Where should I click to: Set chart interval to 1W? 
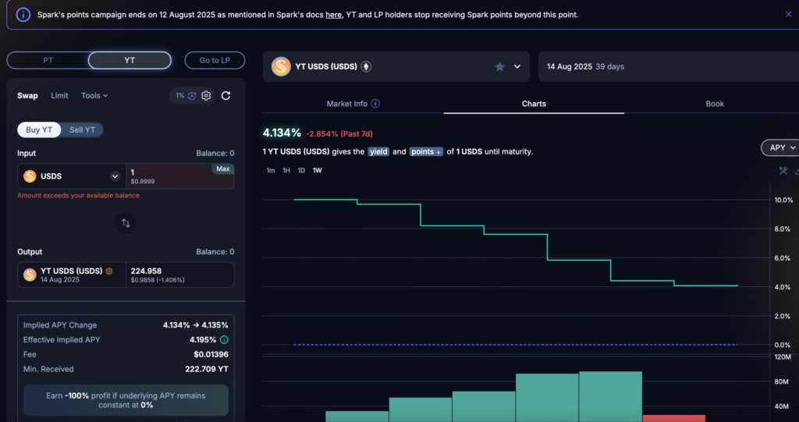pyautogui.click(x=317, y=170)
